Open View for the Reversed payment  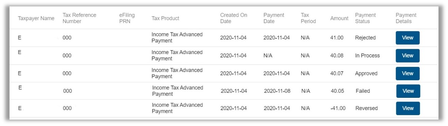point(408,108)
